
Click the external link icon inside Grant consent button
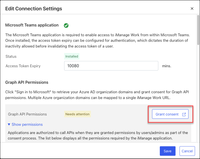point(184,114)
